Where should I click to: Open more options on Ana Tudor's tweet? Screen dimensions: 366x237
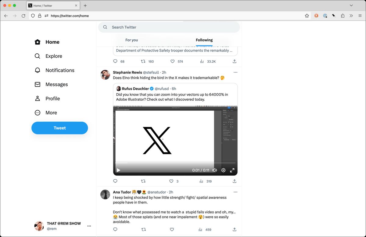235,192
